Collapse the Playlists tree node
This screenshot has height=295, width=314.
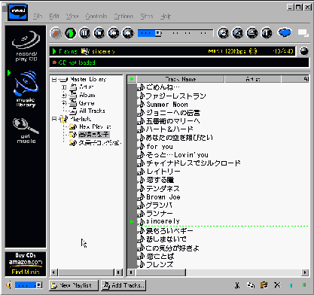coord(54,119)
